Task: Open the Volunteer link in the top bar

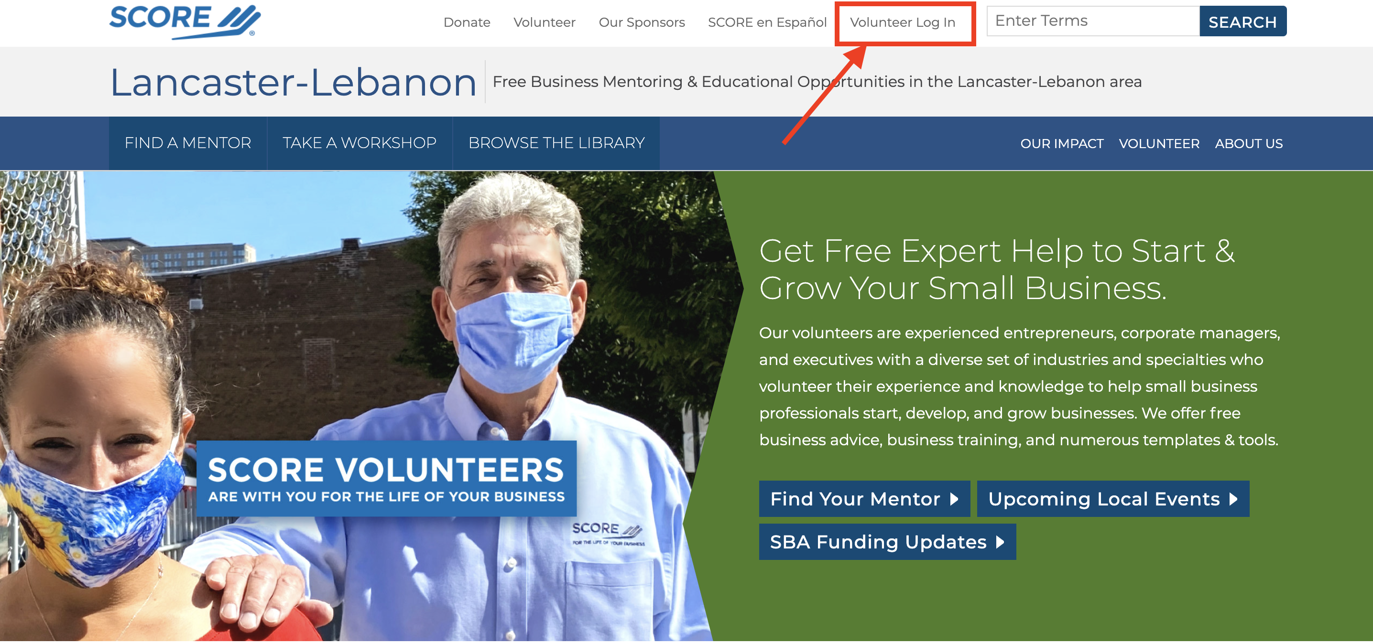Action: (x=544, y=22)
